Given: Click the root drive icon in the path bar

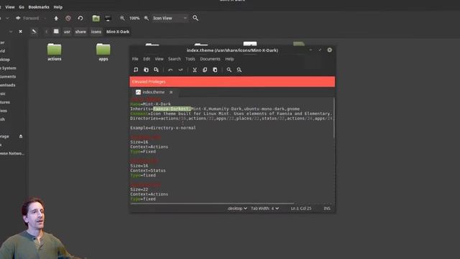Looking at the screenshot, I should (x=56, y=32).
